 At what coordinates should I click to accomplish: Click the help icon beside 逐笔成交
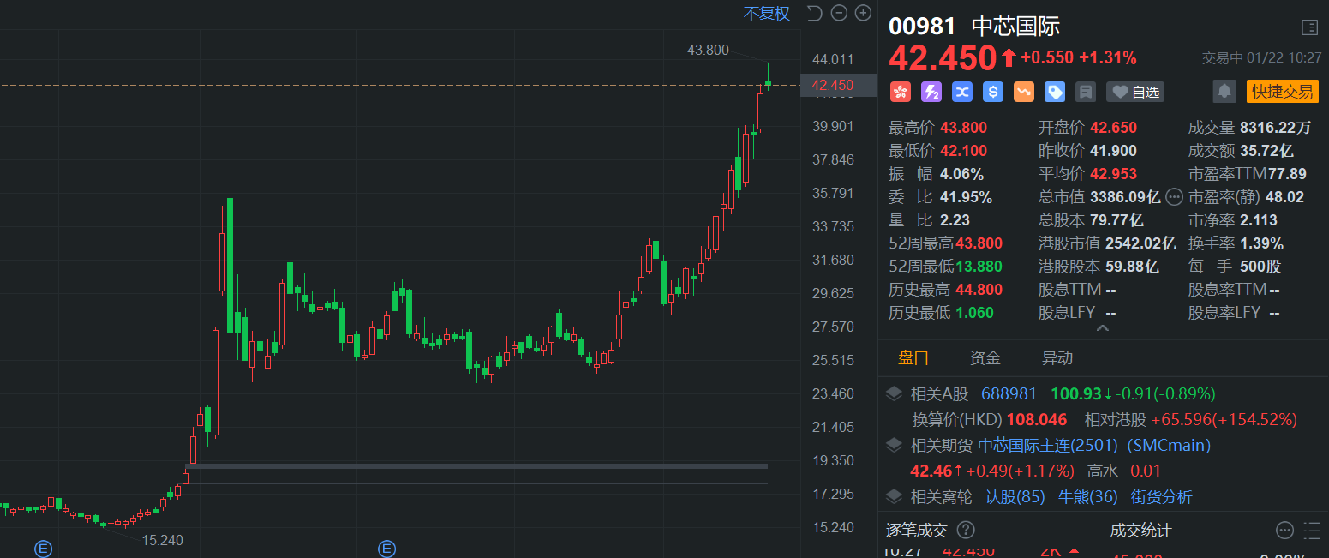966,531
